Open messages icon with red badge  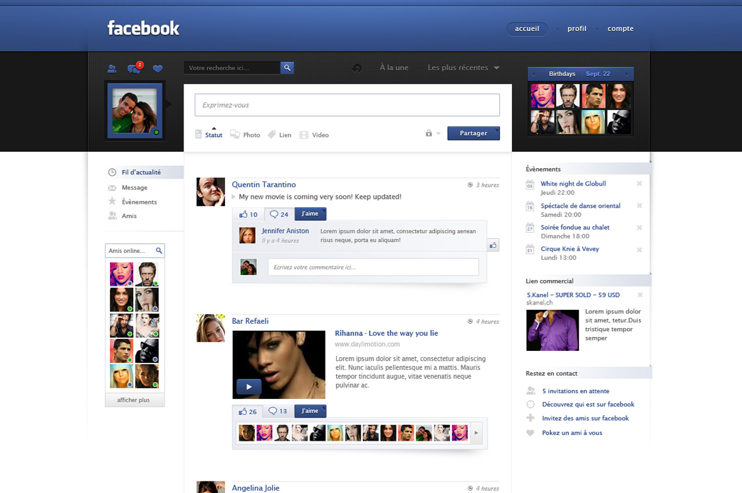134,69
